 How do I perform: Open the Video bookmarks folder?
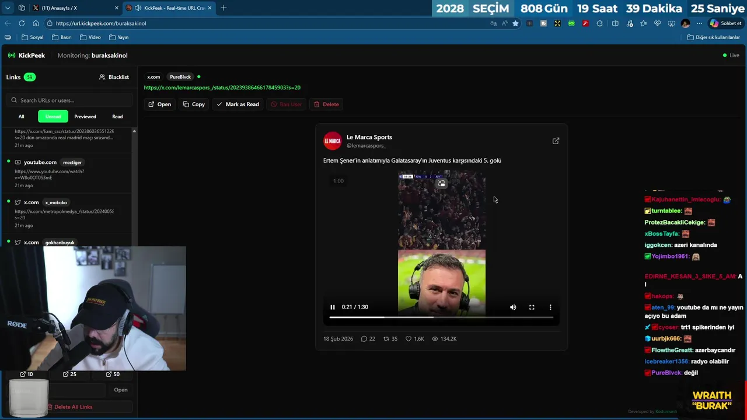click(90, 37)
